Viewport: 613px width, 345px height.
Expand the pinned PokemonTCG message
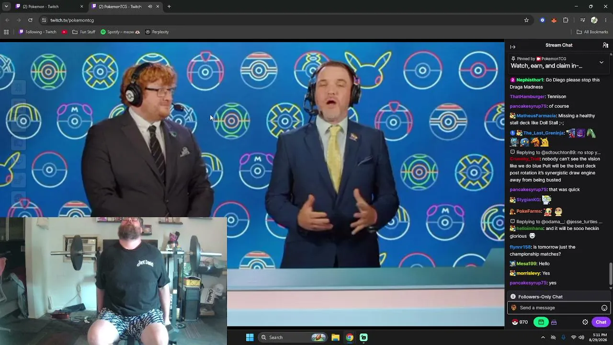click(x=602, y=62)
